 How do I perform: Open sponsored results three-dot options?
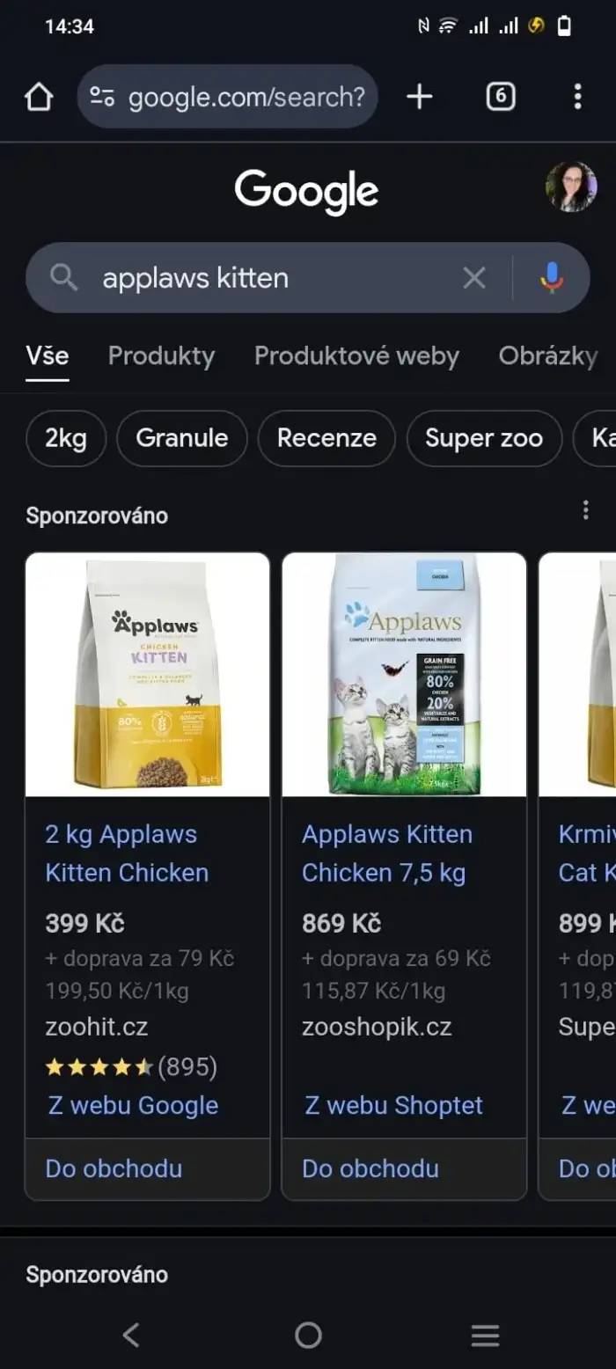coord(585,510)
